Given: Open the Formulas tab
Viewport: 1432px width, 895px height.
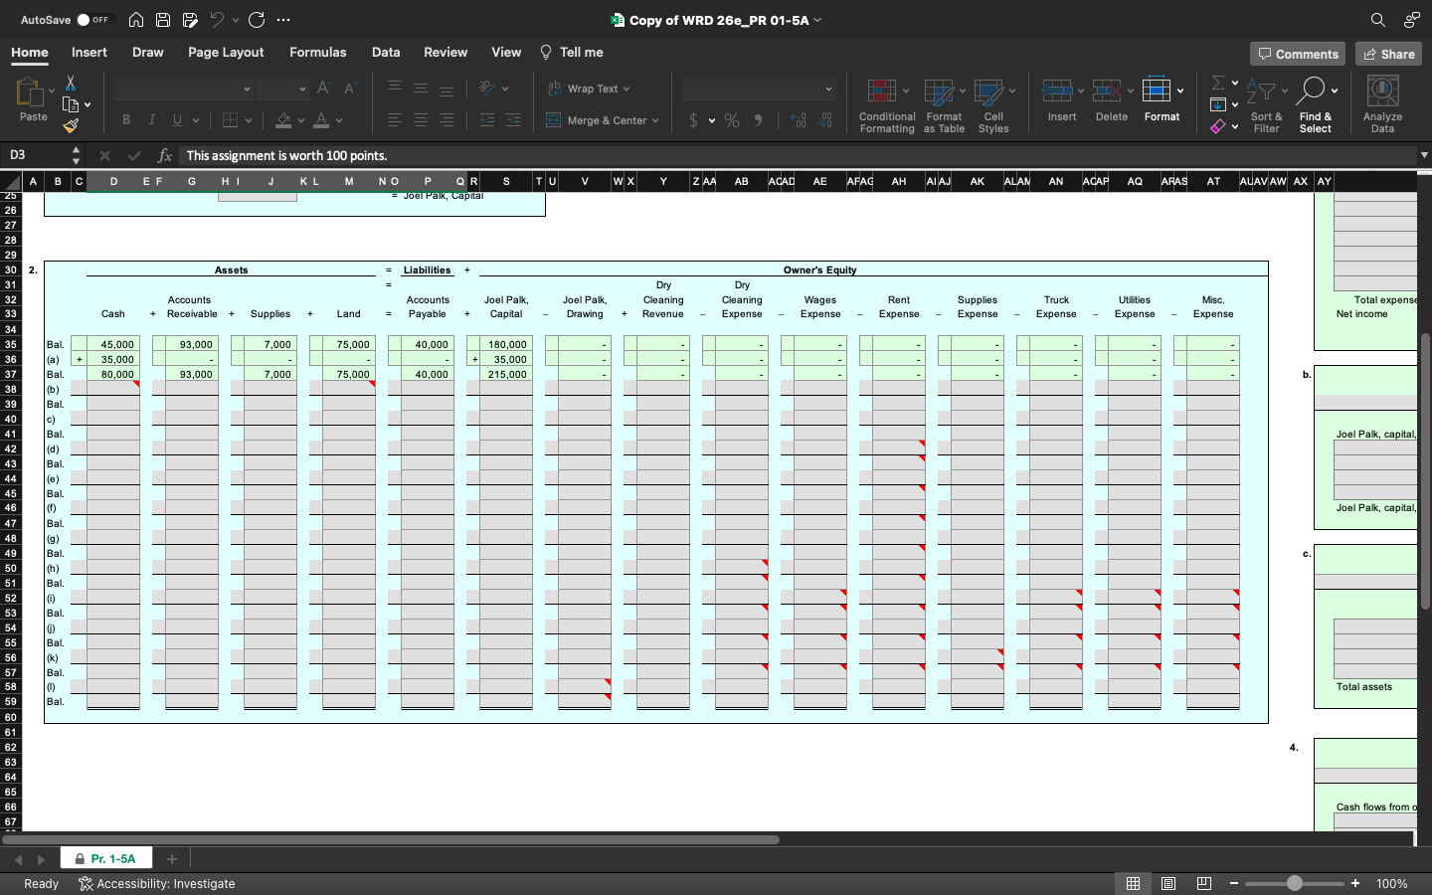Looking at the screenshot, I should (318, 53).
